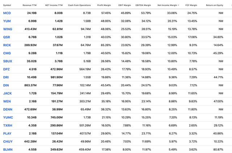The width and height of the screenshot is (232, 153).
Task: Open the WEN ticker link
Action: coord(7,102)
